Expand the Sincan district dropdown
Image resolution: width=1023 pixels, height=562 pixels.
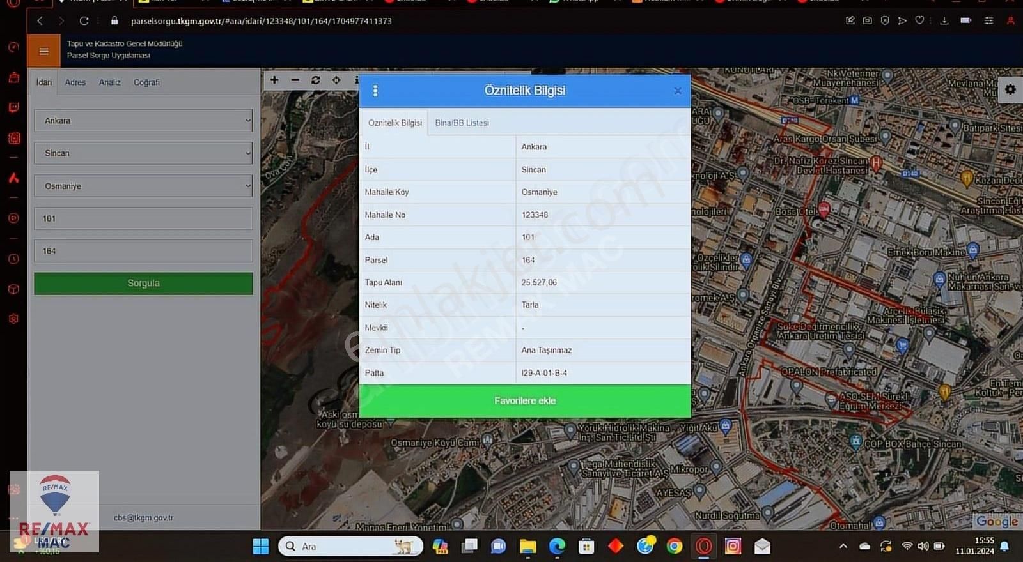143,153
